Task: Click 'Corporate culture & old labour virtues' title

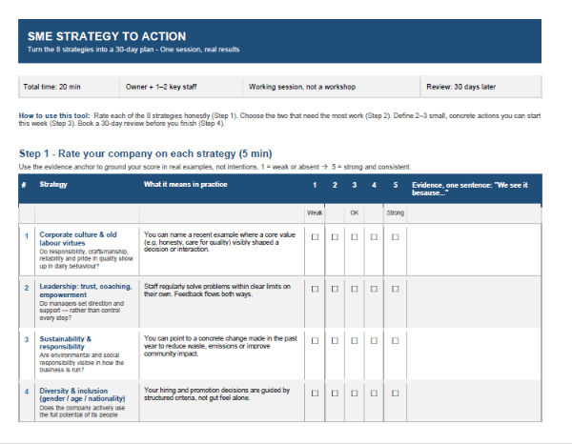Action: pos(78,239)
